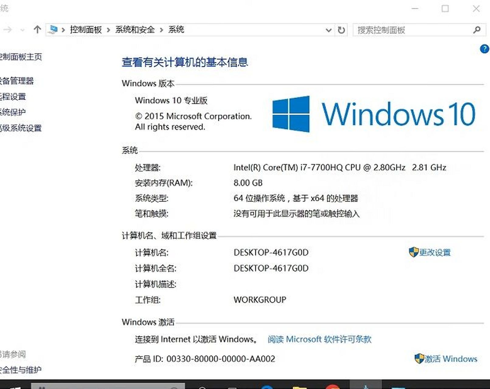Open 高级系统设置 from the sidebar
The image size is (490, 389).
click(21, 128)
